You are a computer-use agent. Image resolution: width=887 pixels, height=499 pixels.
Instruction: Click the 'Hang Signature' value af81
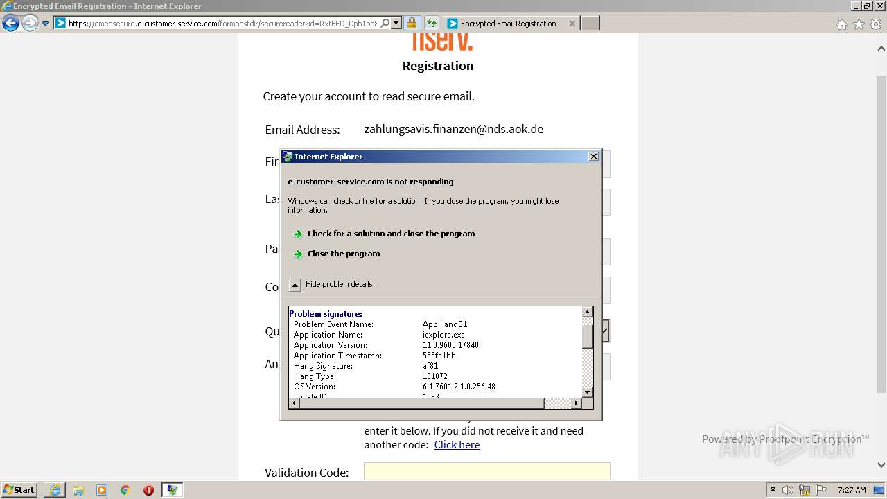tap(430, 366)
